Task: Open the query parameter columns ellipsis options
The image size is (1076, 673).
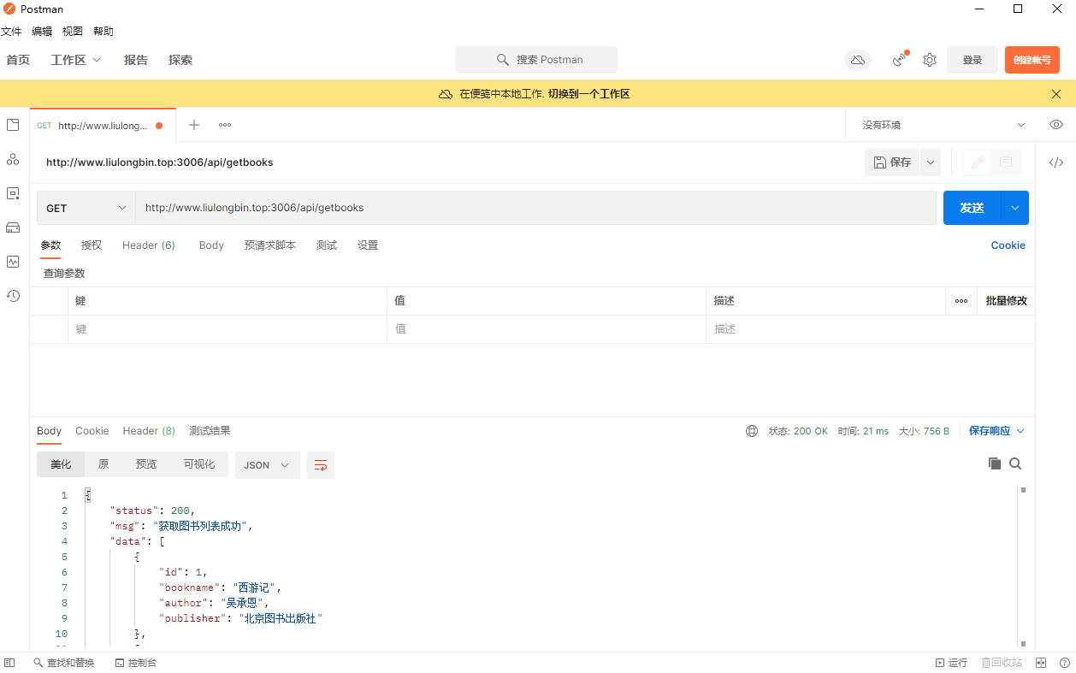Action: [961, 301]
